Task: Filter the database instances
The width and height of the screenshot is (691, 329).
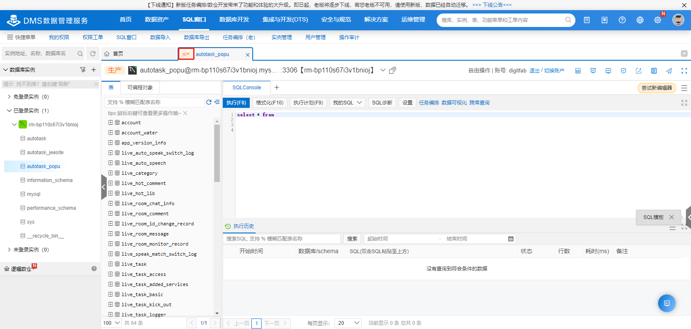Action: pyautogui.click(x=83, y=70)
